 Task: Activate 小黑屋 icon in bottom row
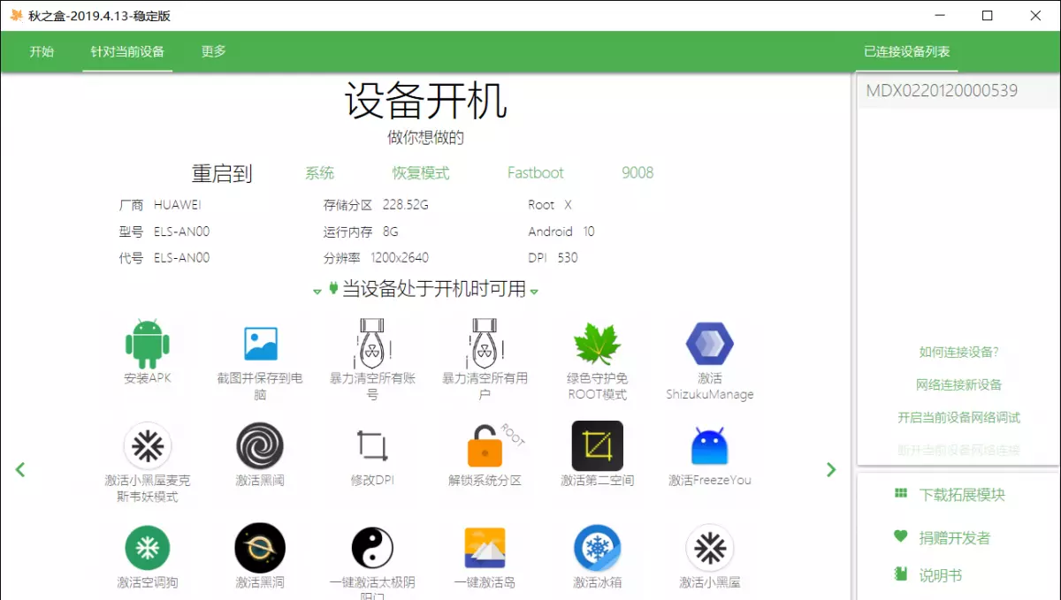pyautogui.click(x=710, y=548)
